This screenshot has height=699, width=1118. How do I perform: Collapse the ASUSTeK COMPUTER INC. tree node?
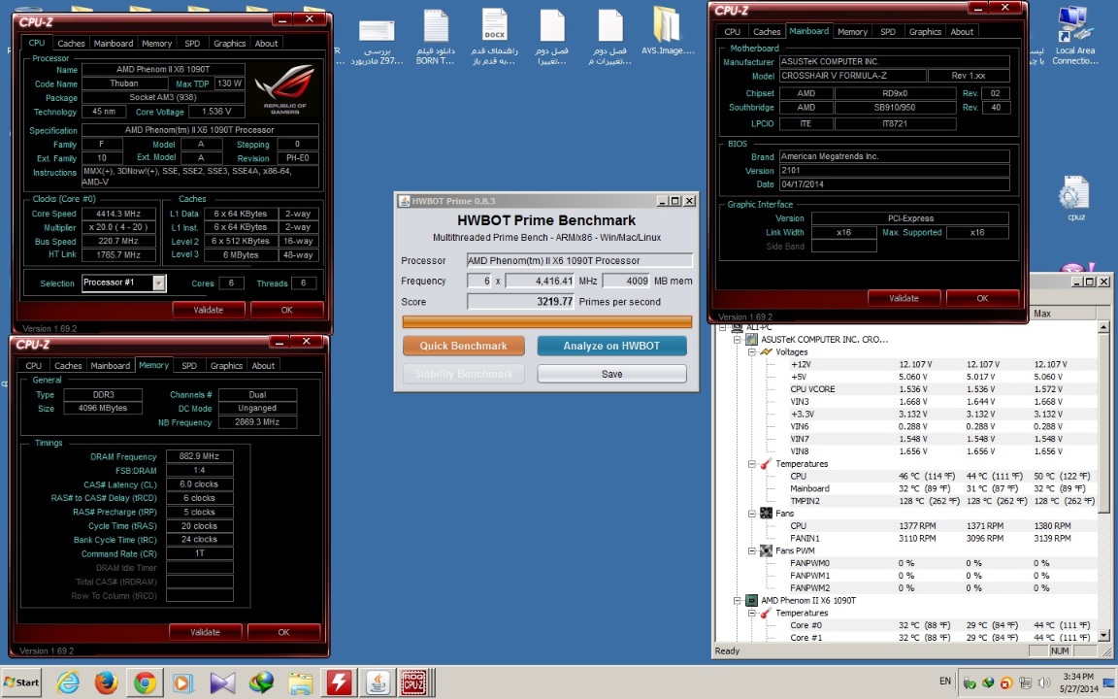[x=738, y=340]
